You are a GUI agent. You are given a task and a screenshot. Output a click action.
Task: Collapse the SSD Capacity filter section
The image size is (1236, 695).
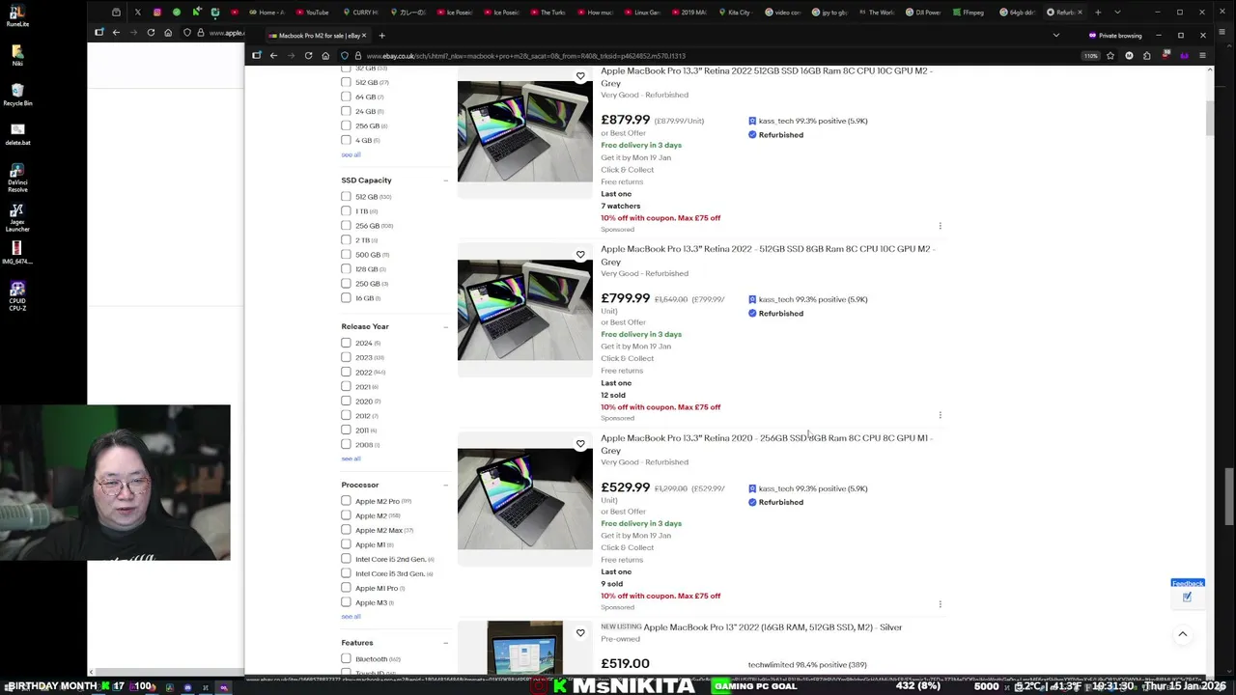point(445,181)
